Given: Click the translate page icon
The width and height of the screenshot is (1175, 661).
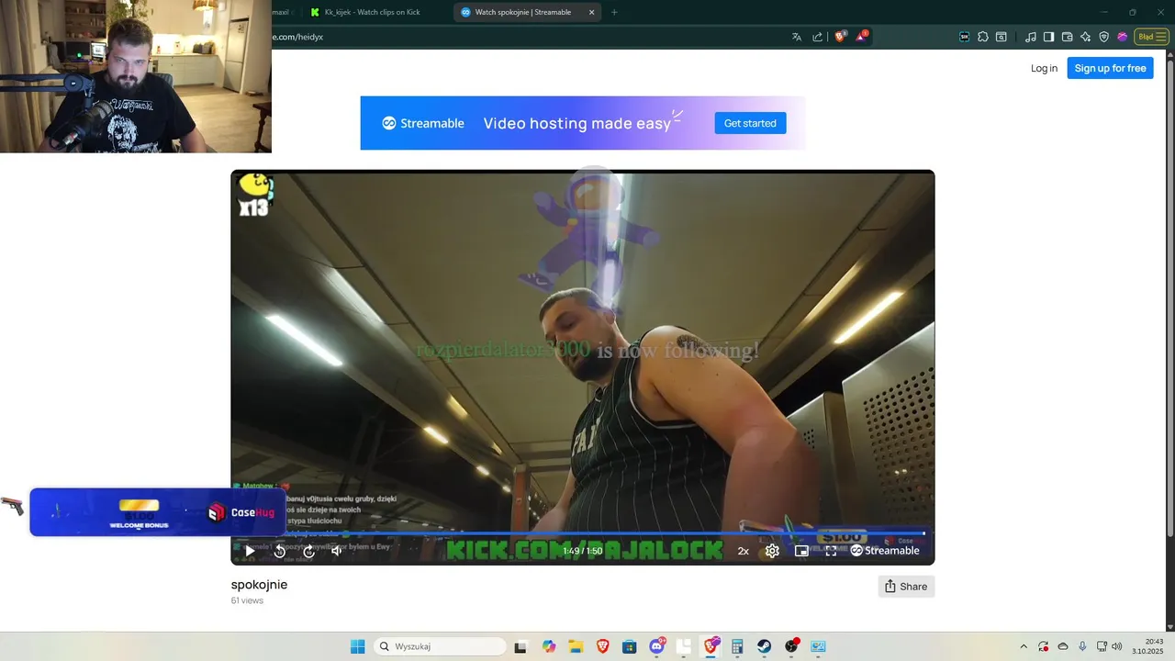Looking at the screenshot, I should coord(797,37).
